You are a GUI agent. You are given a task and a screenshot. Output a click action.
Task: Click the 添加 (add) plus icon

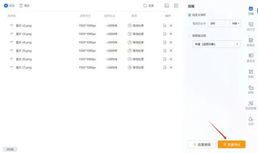tap(6, 6)
